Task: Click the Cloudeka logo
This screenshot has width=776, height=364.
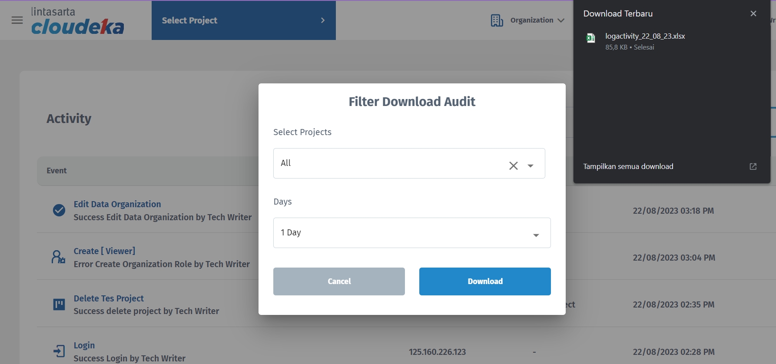Action: click(x=77, y=21)
